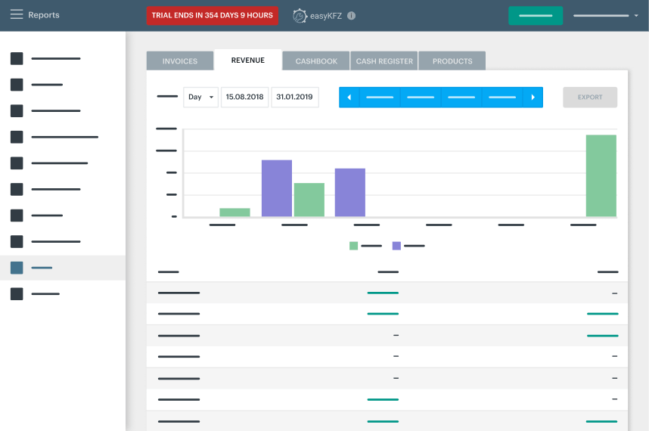
Task: Click the Export button
Action: click(x=590, y=98)
